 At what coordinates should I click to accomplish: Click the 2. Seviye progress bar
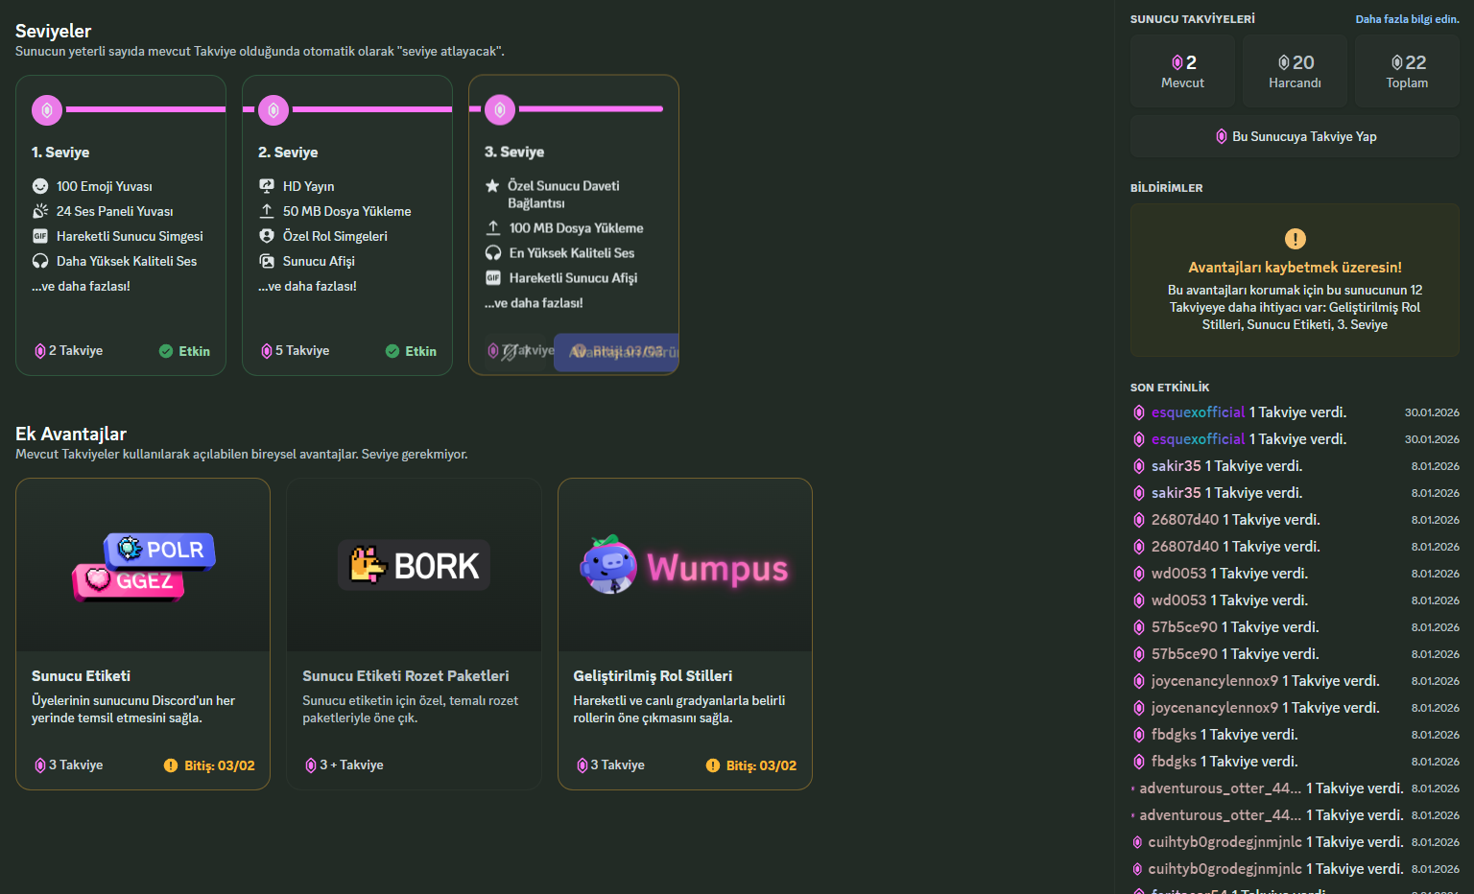[372, 109]
